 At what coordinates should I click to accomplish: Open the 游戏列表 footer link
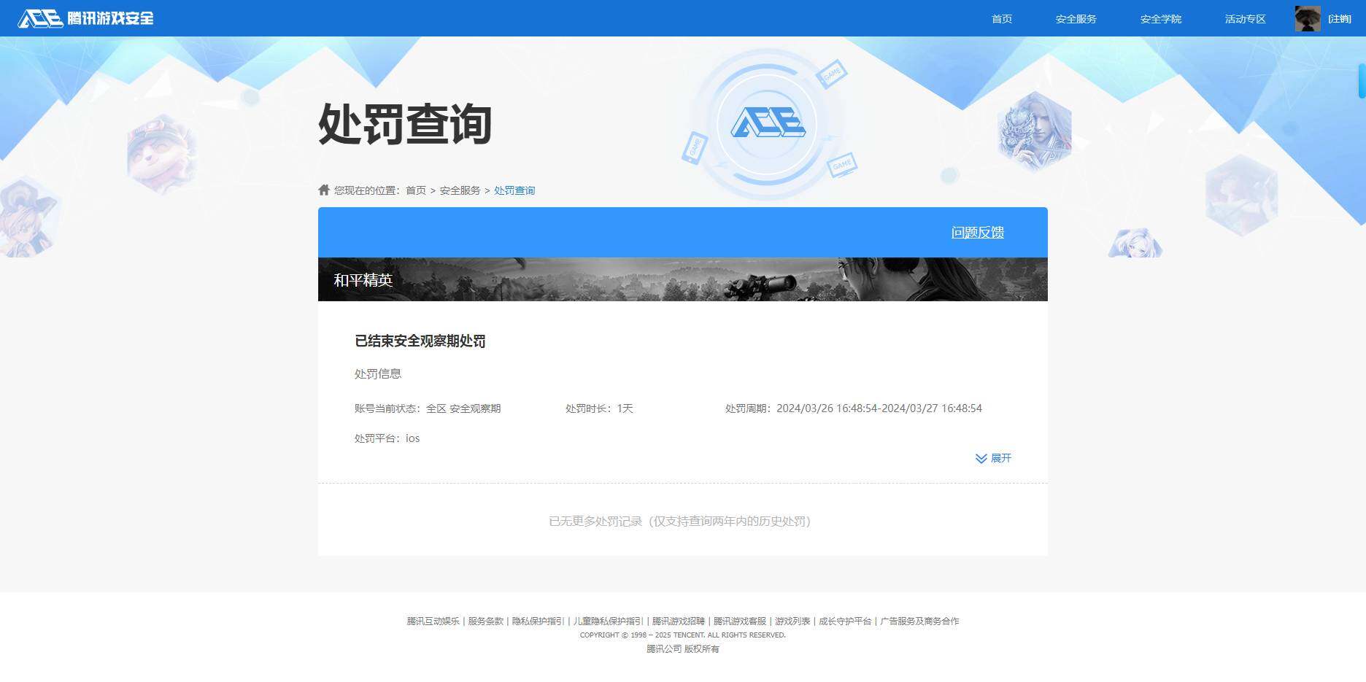pos(792,621)
